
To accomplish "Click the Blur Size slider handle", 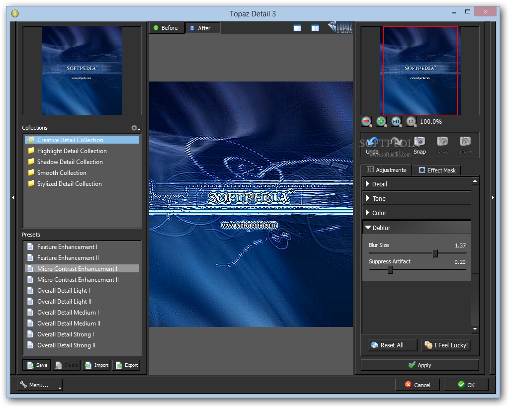I will click(x=435, y=253).
